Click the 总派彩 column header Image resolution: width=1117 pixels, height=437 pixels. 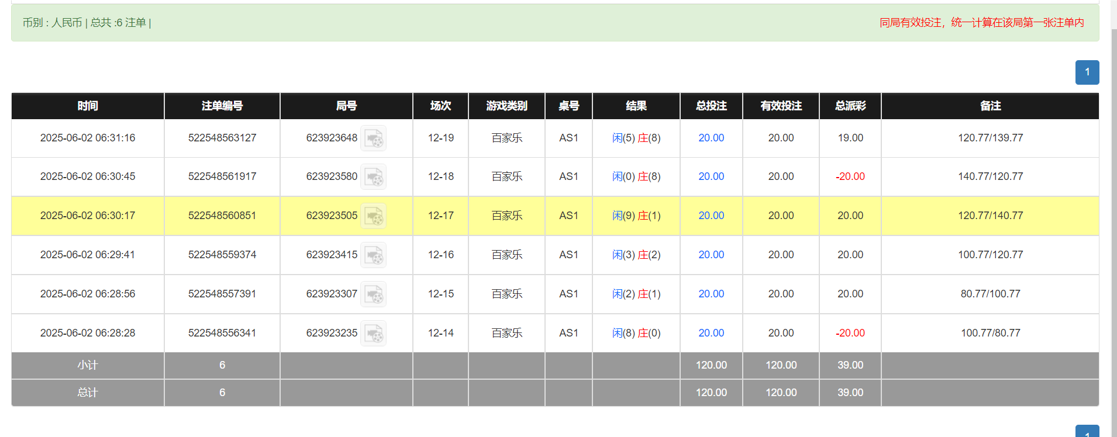tap(850, 106)
